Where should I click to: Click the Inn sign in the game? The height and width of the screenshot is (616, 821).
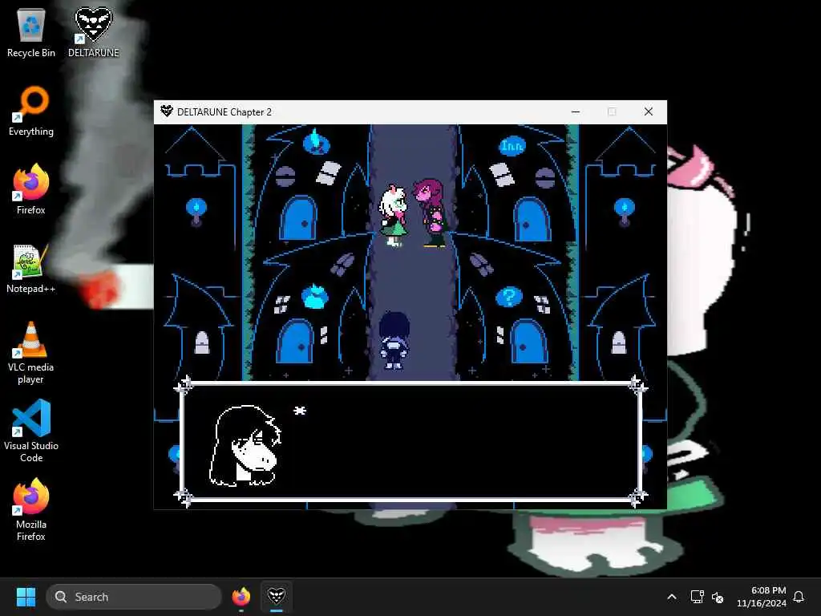click(x=512, y=146)
